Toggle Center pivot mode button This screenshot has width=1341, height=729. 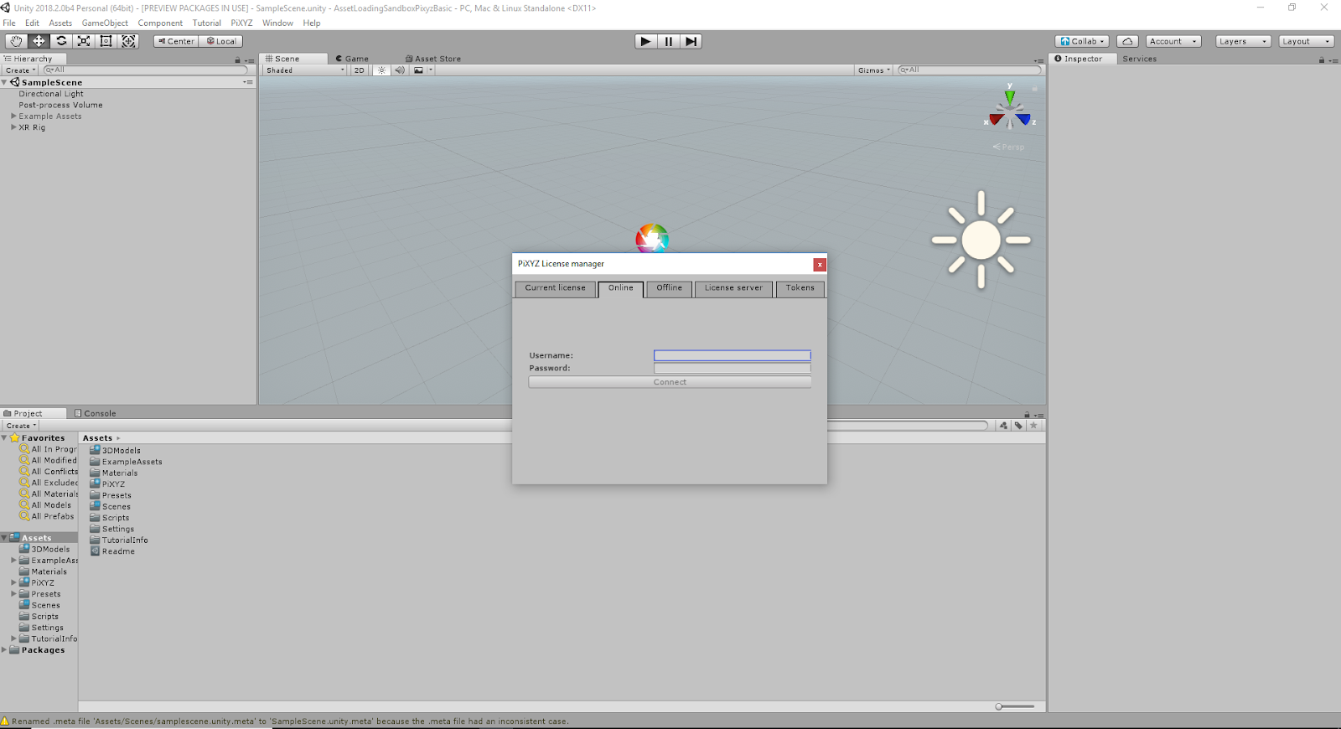(x=176, y=41)
